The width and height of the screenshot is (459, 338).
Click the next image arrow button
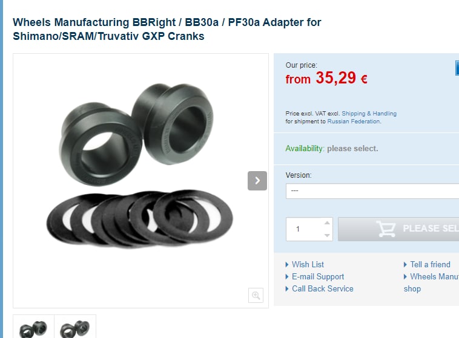click(257, 181)
